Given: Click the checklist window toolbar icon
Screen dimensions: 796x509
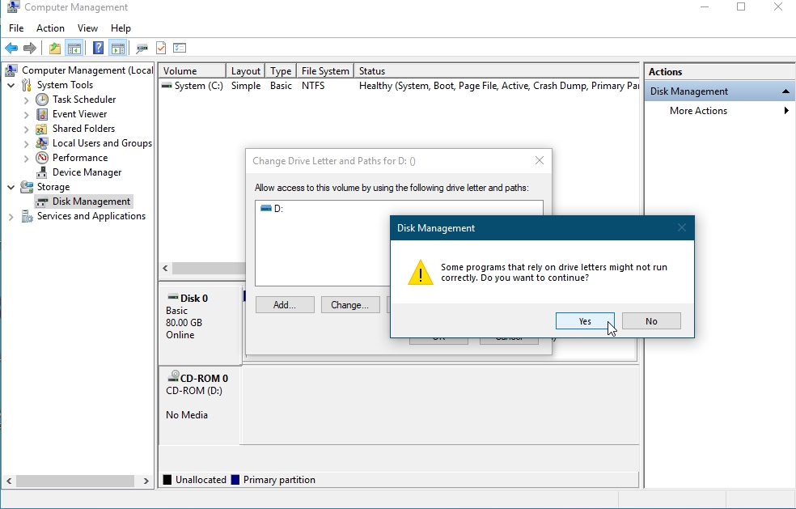Looking at the screenshot, I should tap(180, 49).
